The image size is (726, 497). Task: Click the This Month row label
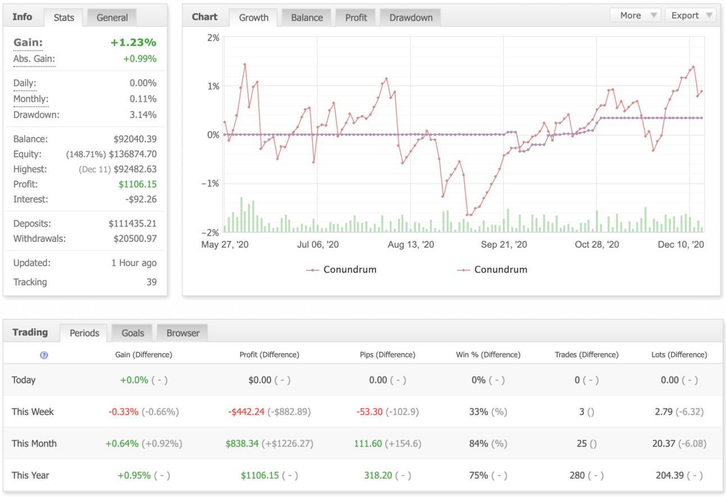point(34,444)
